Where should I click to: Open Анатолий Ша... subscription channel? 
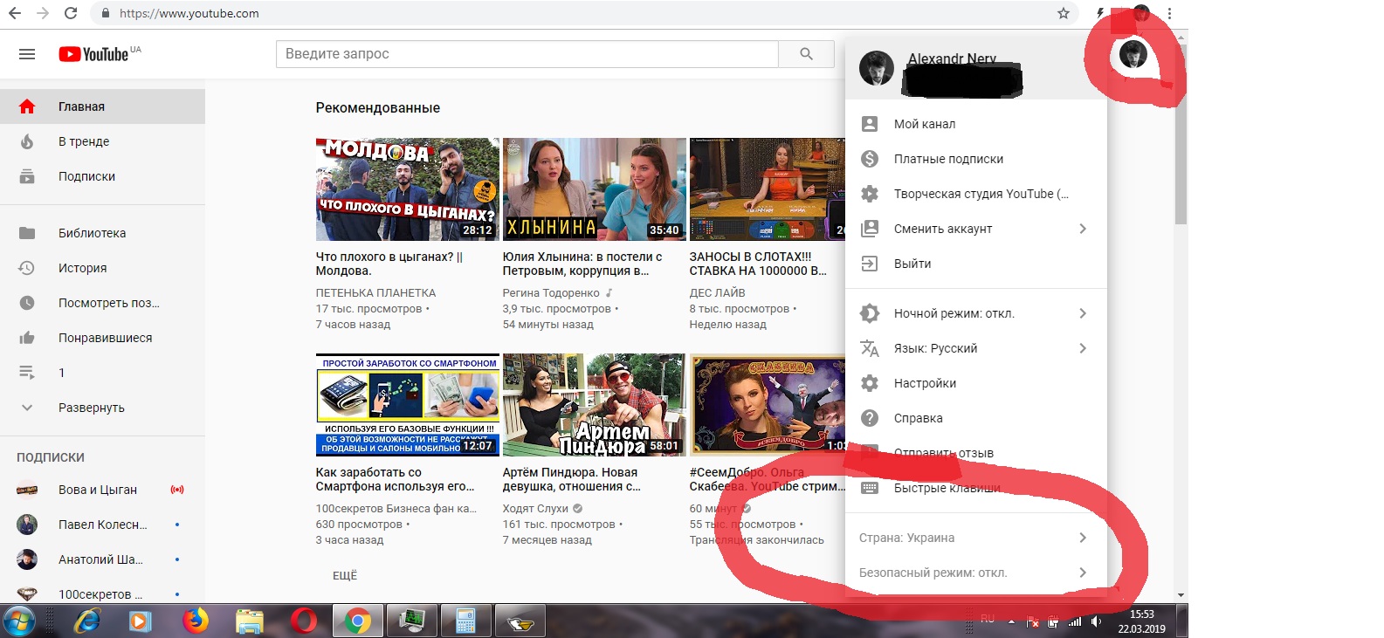tap(102, 559)
